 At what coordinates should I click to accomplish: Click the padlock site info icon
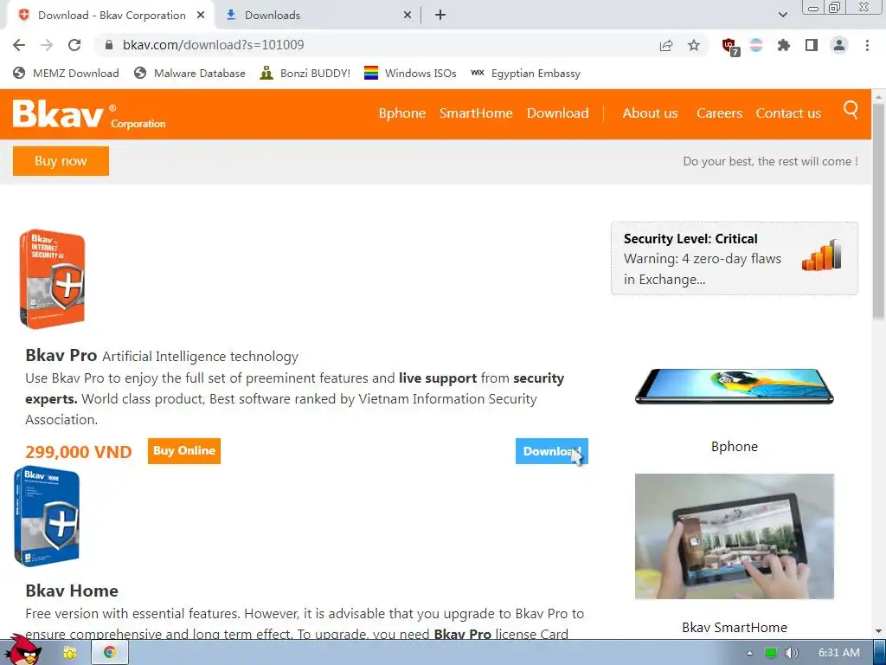click(x=110, y=45)
